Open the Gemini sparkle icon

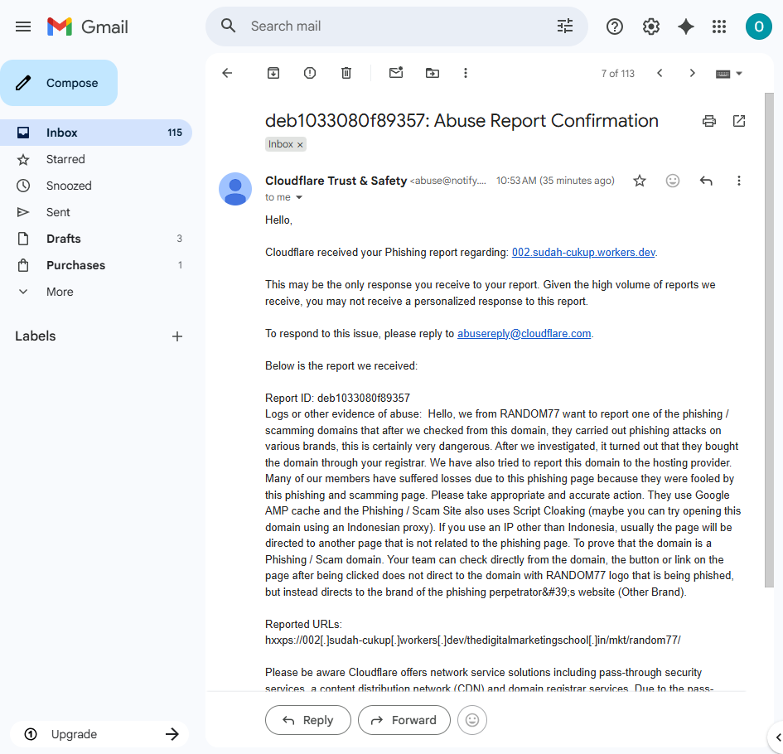click(x=685, y=27)
